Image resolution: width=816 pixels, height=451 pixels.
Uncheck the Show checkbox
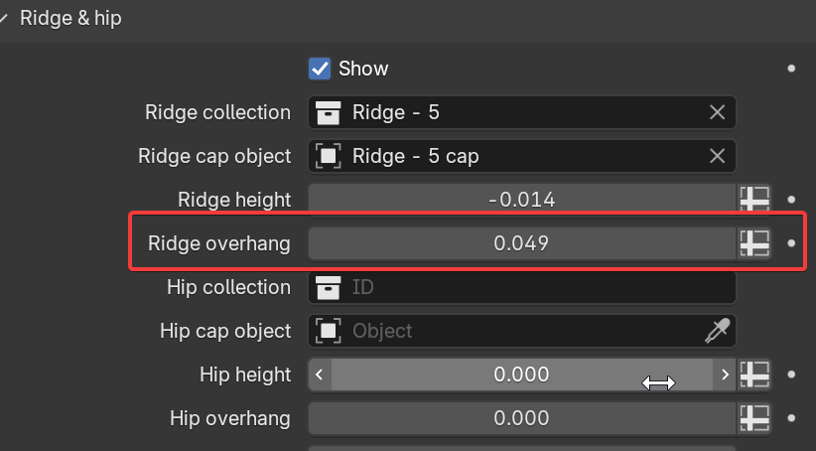[x=320, y=69]
